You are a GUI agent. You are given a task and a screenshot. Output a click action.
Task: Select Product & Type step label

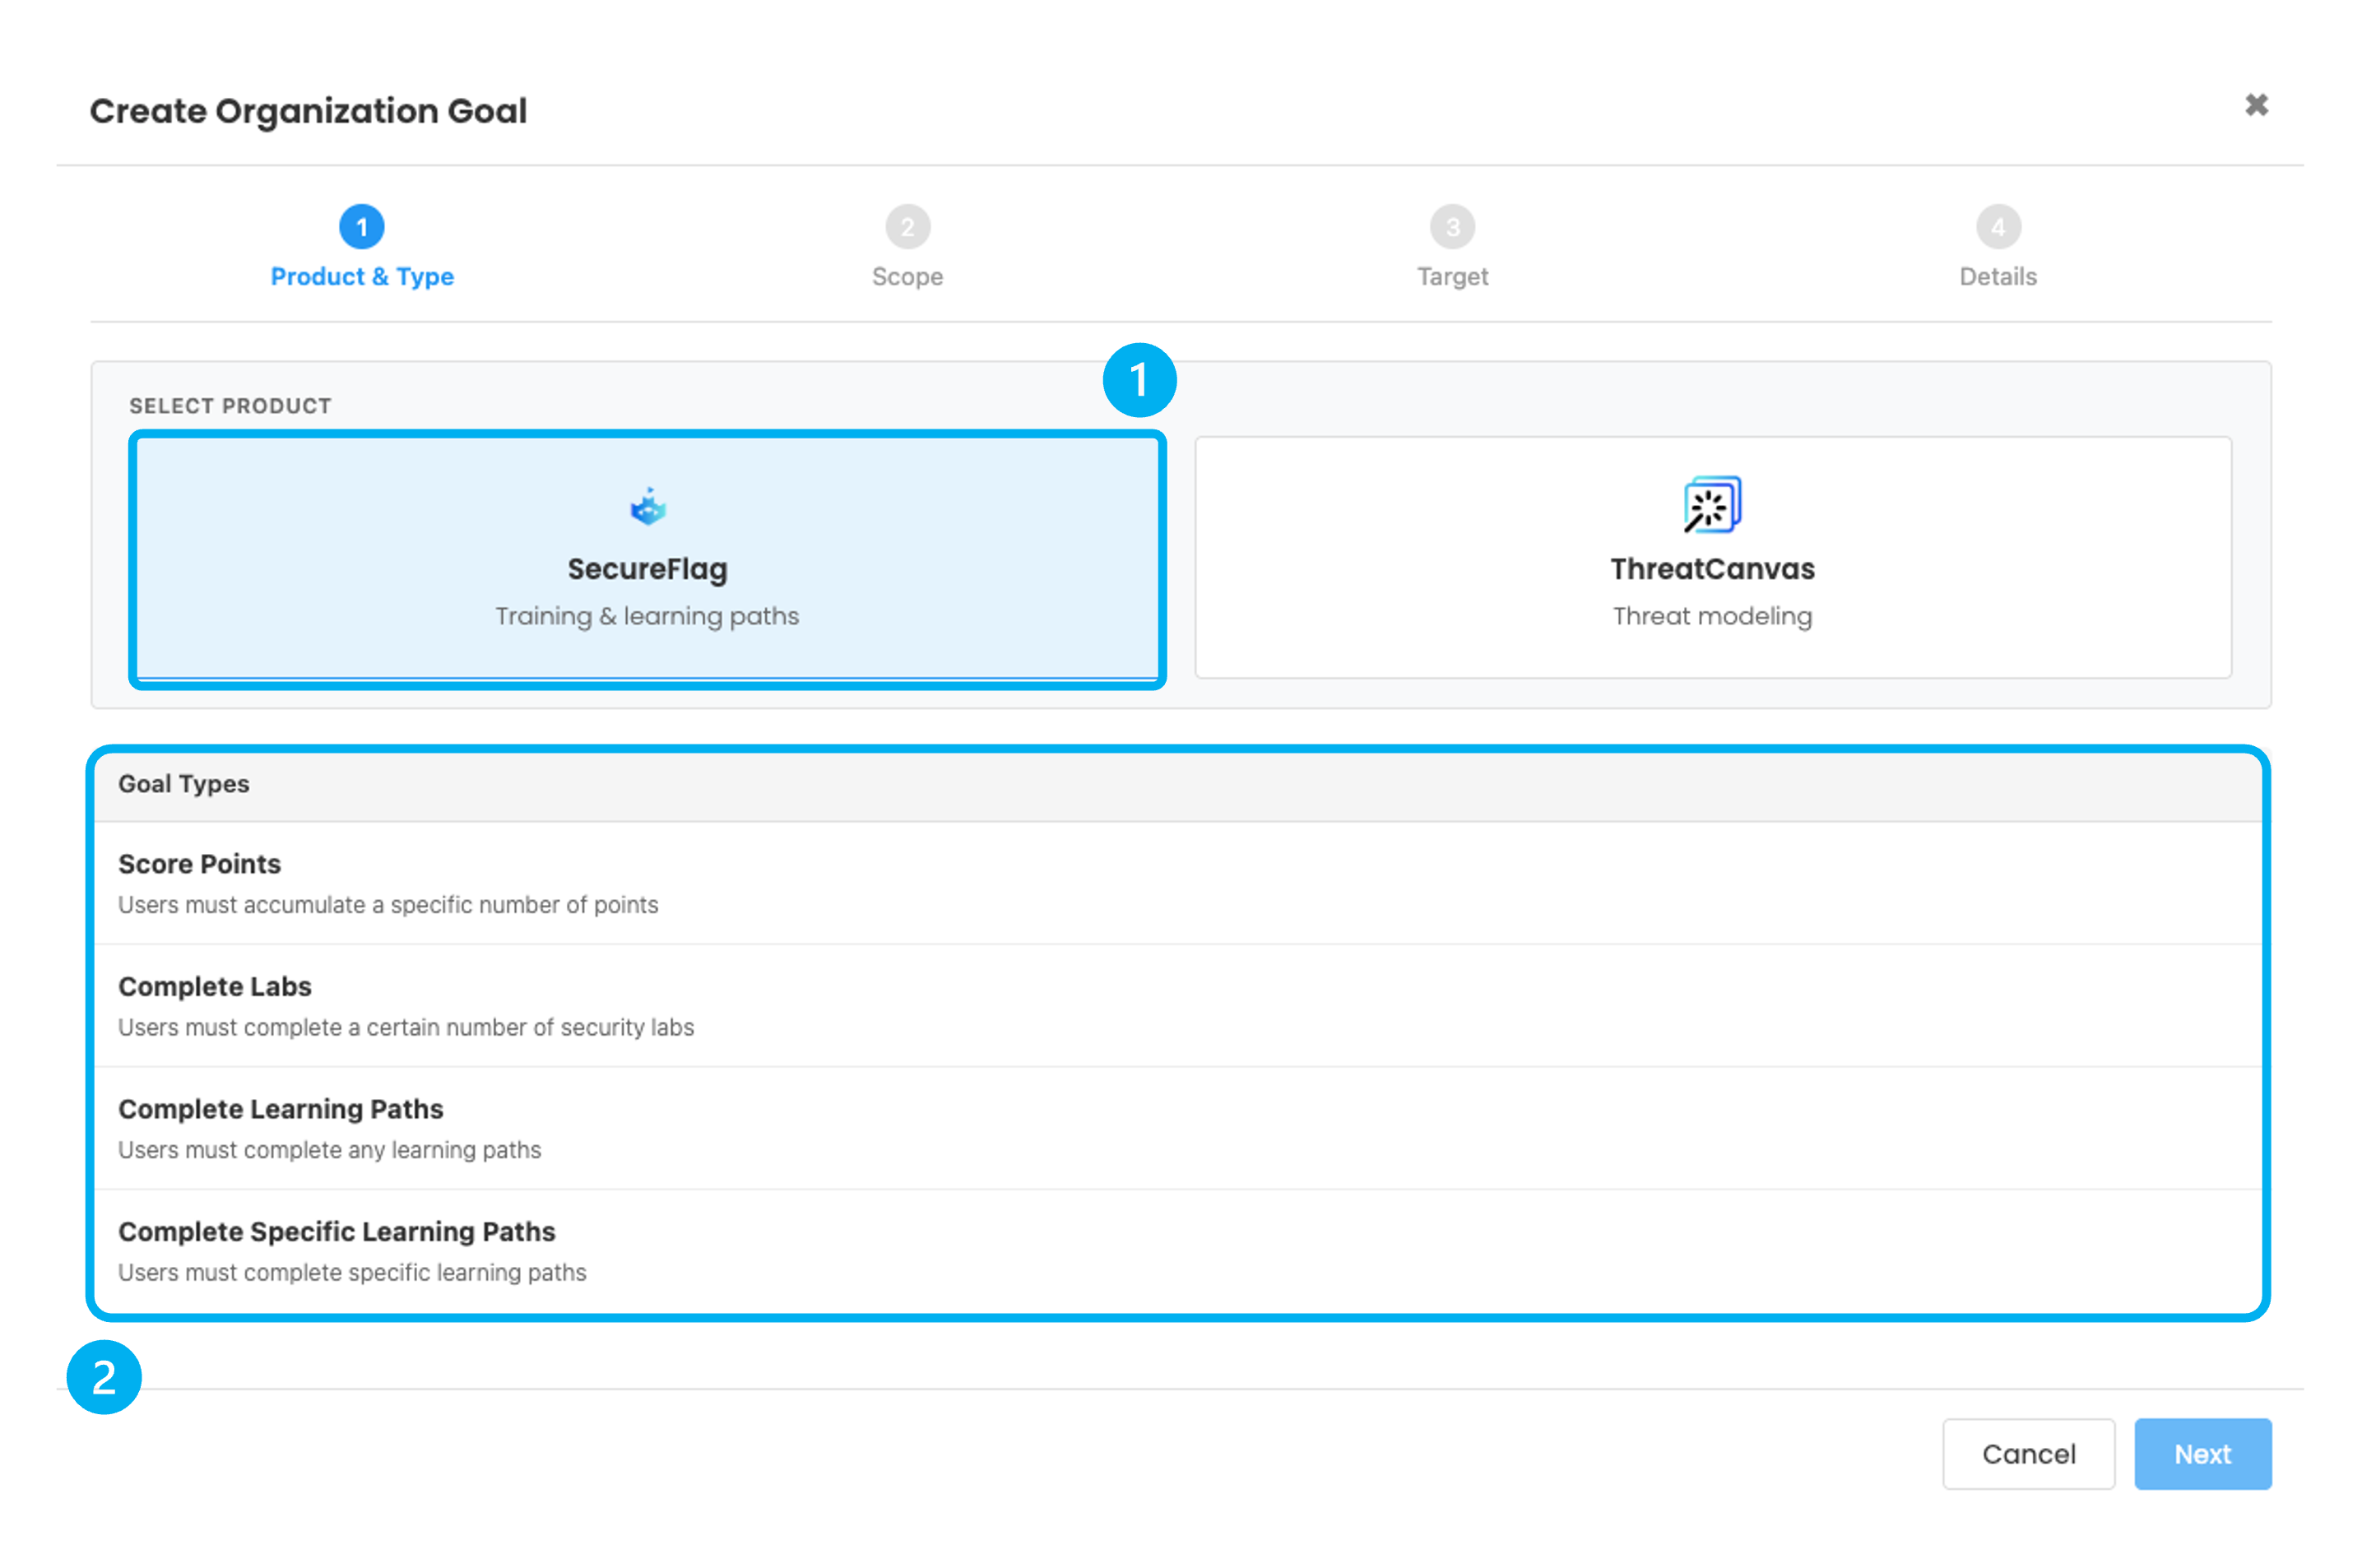point(362,277)
